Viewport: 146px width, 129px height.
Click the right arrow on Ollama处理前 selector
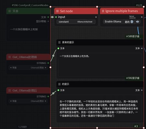point(45,67)
